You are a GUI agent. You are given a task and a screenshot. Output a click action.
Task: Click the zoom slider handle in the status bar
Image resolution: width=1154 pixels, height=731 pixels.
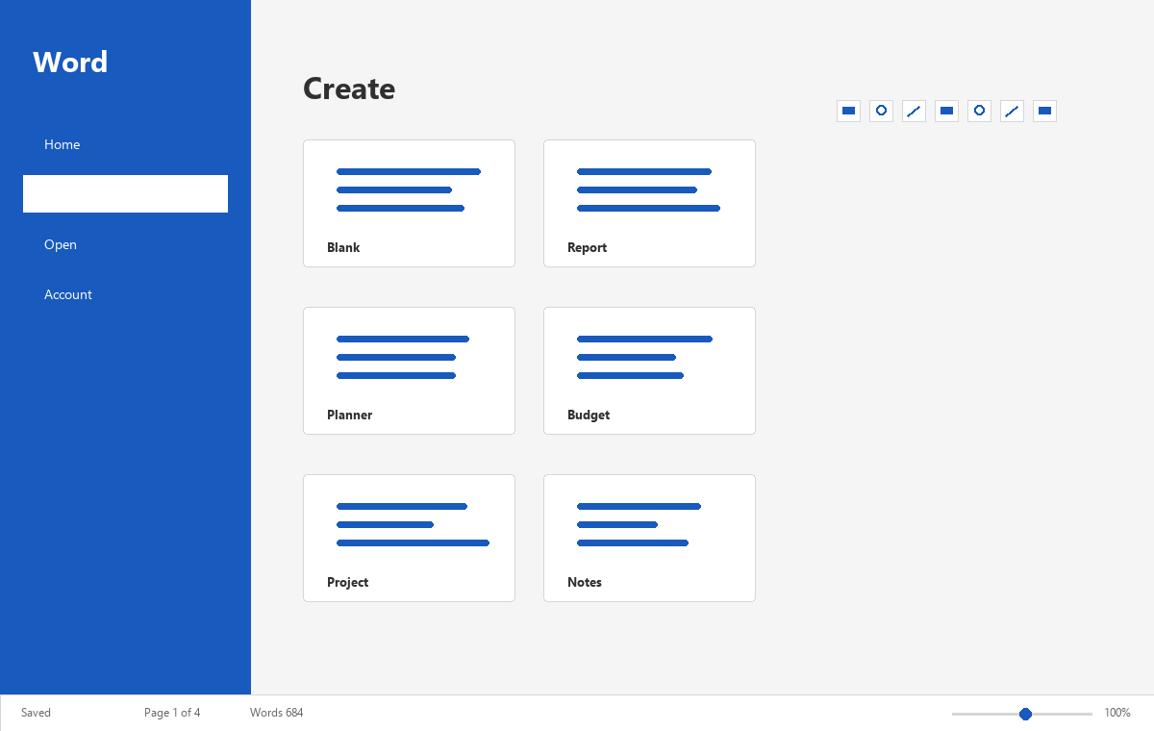[1025, 714]
